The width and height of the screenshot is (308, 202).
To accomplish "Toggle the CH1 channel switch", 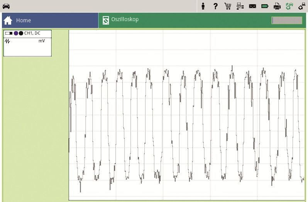I will coord(8,33).
